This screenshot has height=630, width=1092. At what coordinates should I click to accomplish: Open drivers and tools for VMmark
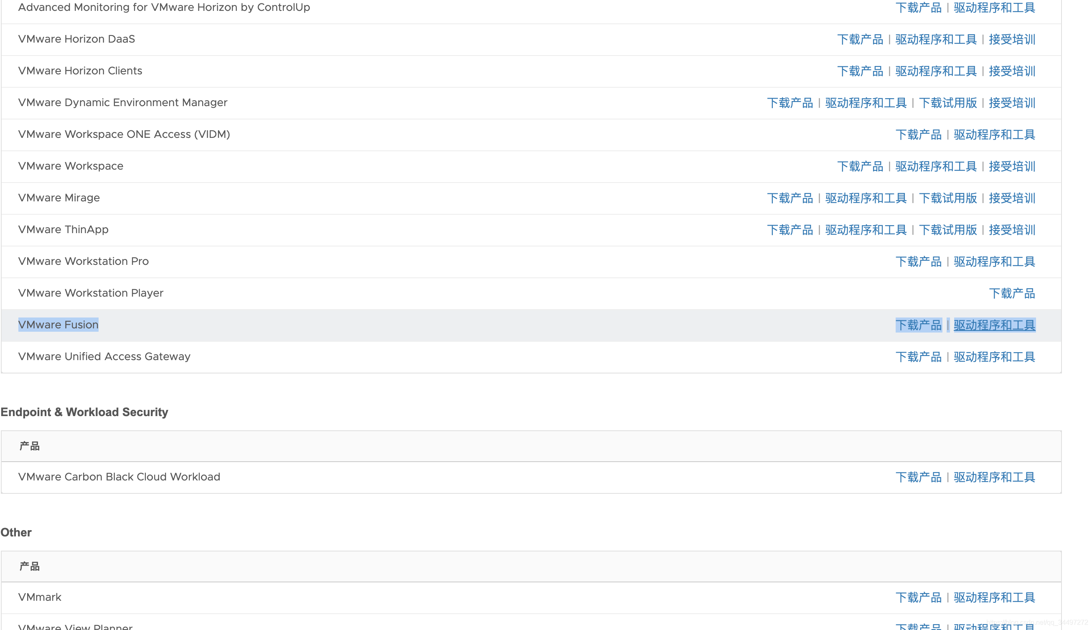coord(994,597)
